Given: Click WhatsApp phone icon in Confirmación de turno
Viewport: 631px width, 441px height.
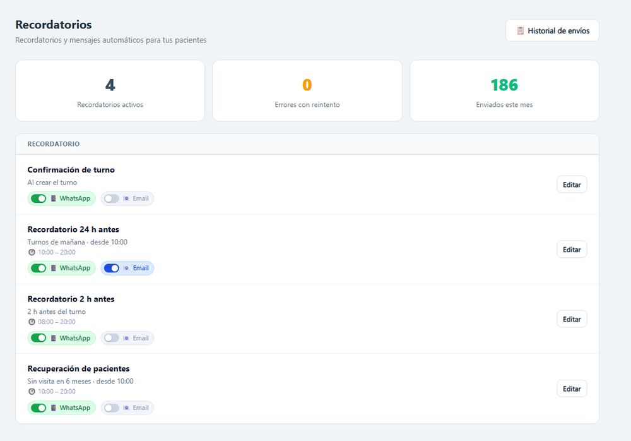Looking at the screenshot, I should coord(53,198).
